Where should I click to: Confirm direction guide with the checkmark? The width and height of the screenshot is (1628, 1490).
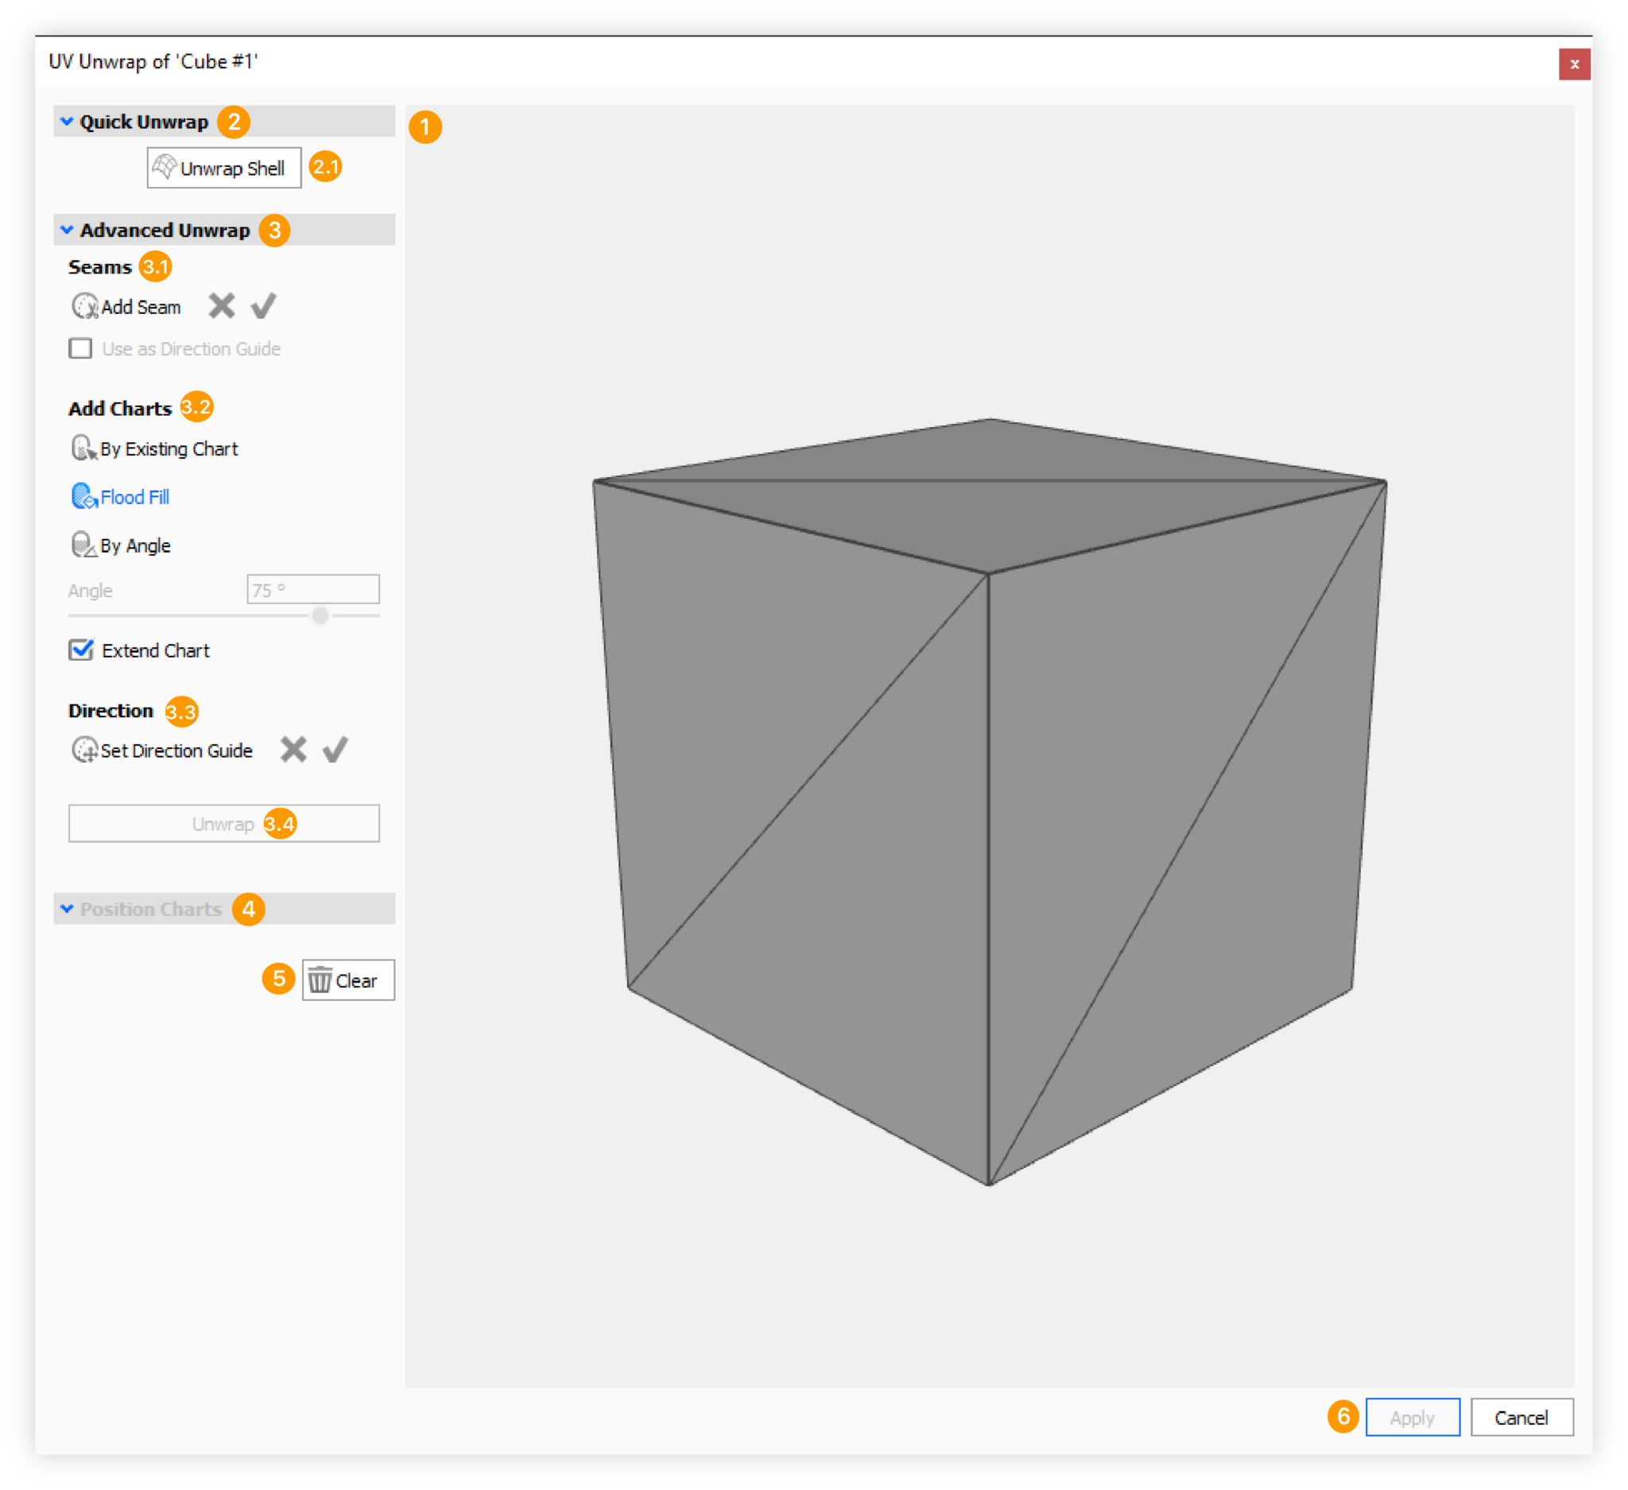[335, 750]
